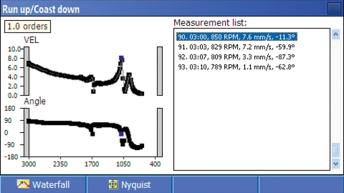Click the Nyquist crosshair icon
Screen dimensions: 344x193
pos(113,184)
